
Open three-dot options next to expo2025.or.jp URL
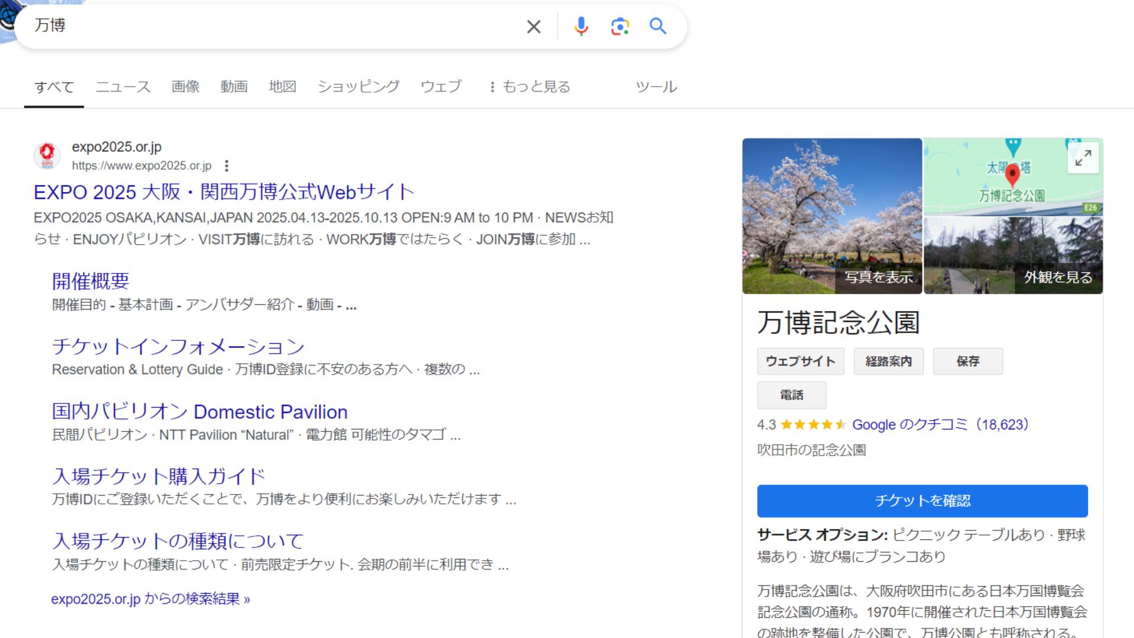tap(226, 166)
